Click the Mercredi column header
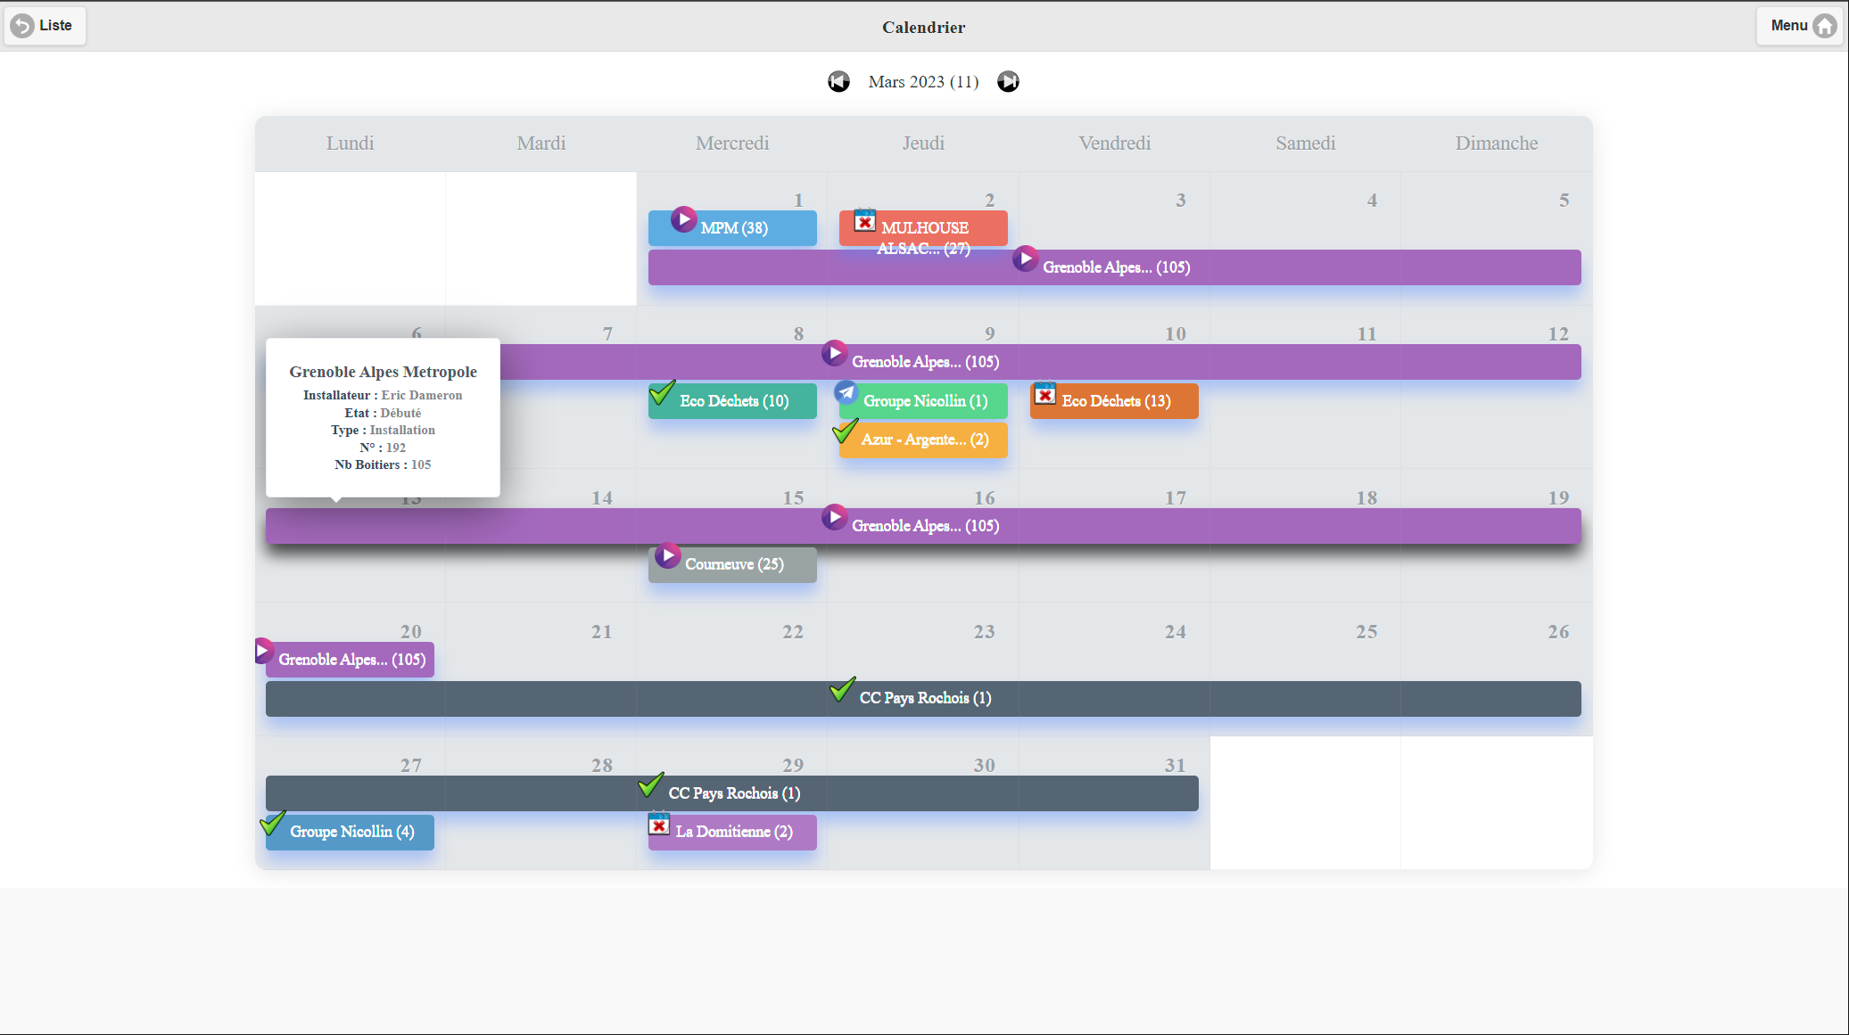The height and width of the screenshot is (1035, 1849). pyautogui.click(x=731, y=144)
